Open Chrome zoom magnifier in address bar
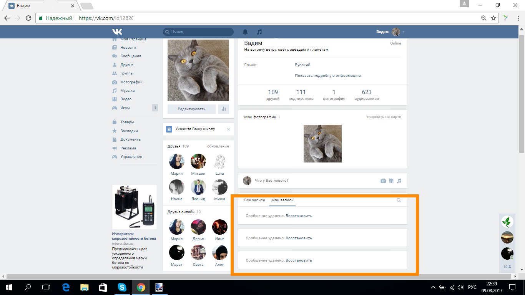 point(484,18)
